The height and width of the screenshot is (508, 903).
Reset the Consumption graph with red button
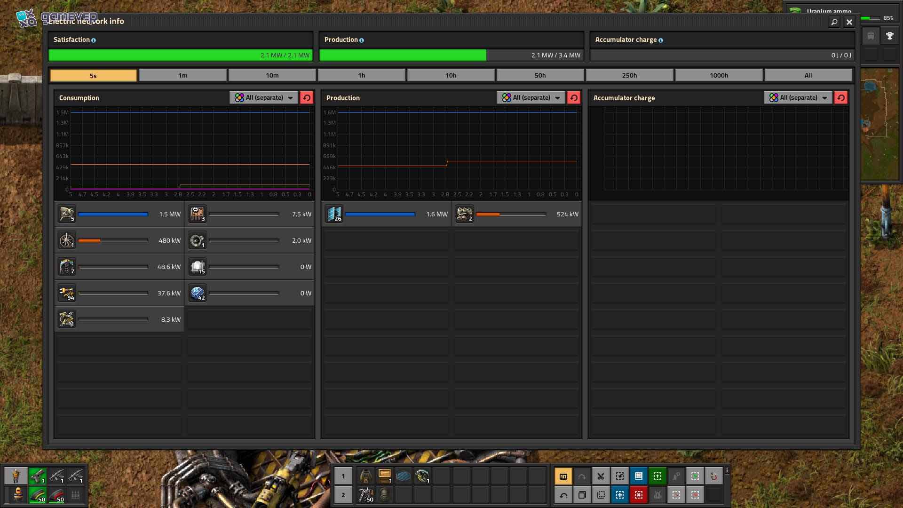coord(307,97)
